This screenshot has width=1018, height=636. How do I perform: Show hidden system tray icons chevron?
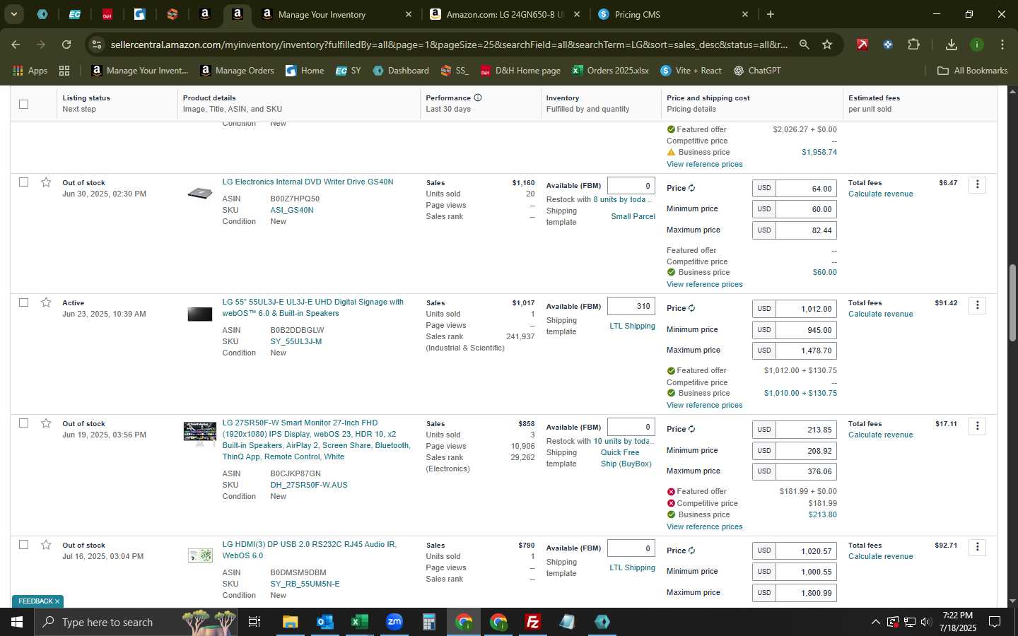tap(875, 622)
